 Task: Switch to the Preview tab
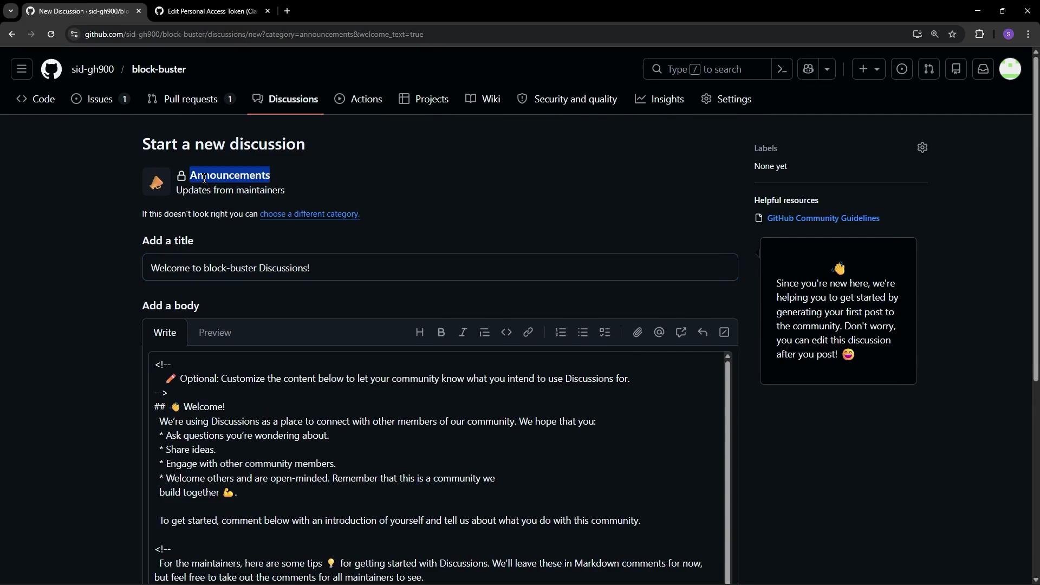[215, 333]
